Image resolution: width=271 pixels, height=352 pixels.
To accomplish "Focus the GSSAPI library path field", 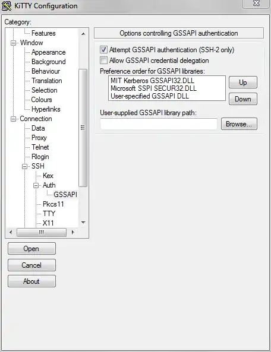I will pyautogui.click(x=159, y=124).
